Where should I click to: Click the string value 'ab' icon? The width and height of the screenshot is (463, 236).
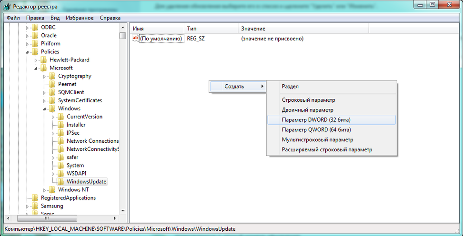(135, 39)
